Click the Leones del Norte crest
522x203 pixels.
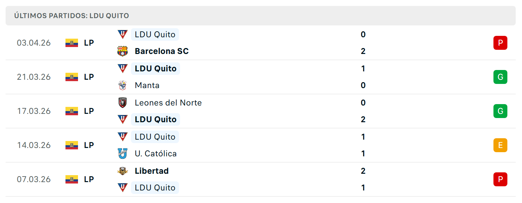point(123,103)
